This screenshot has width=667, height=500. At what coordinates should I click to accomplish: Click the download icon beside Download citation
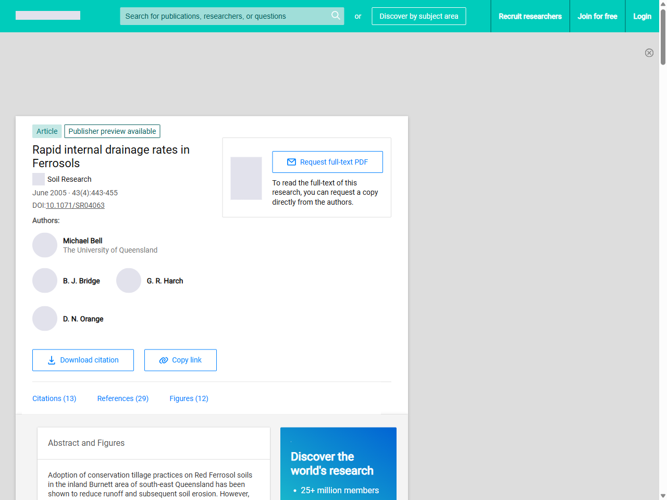[x=51, y=360]
